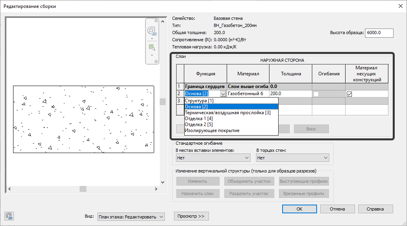Click the zoom region icon in navigation bar
Image resolution: width=407 pixels, height=226 pixels.
[x=151, y=48]
